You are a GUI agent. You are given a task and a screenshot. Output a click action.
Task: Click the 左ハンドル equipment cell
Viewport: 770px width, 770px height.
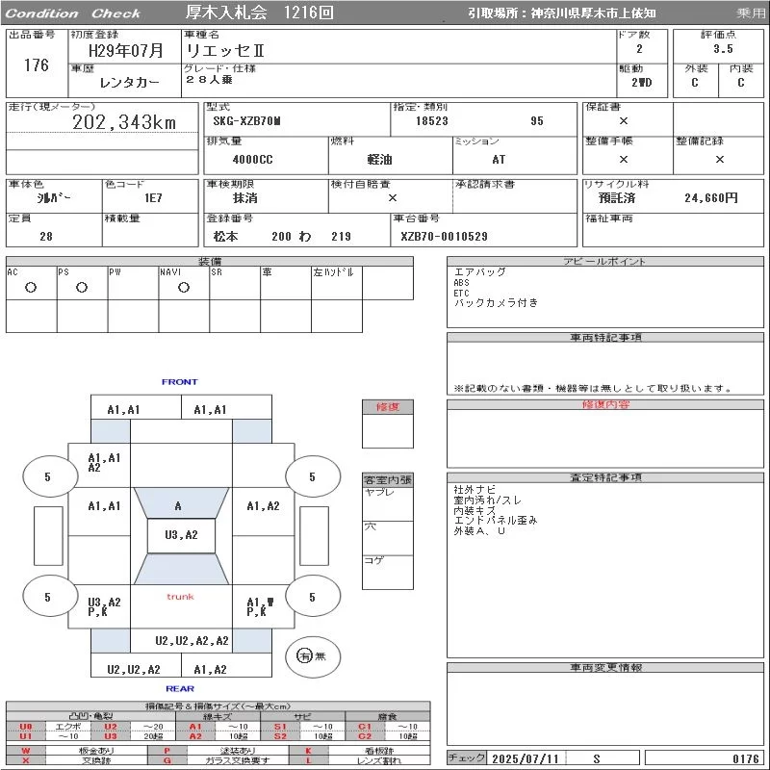tap(337, 283)
